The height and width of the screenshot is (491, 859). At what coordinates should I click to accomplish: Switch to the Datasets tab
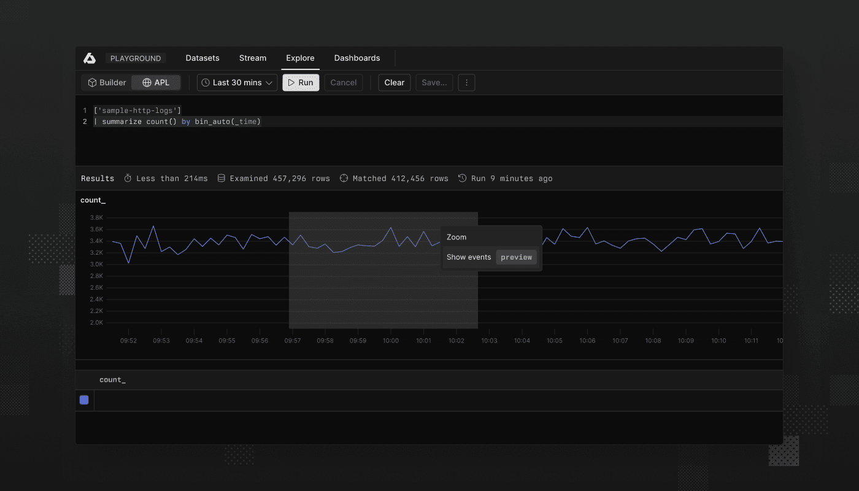tap(202, 58)
